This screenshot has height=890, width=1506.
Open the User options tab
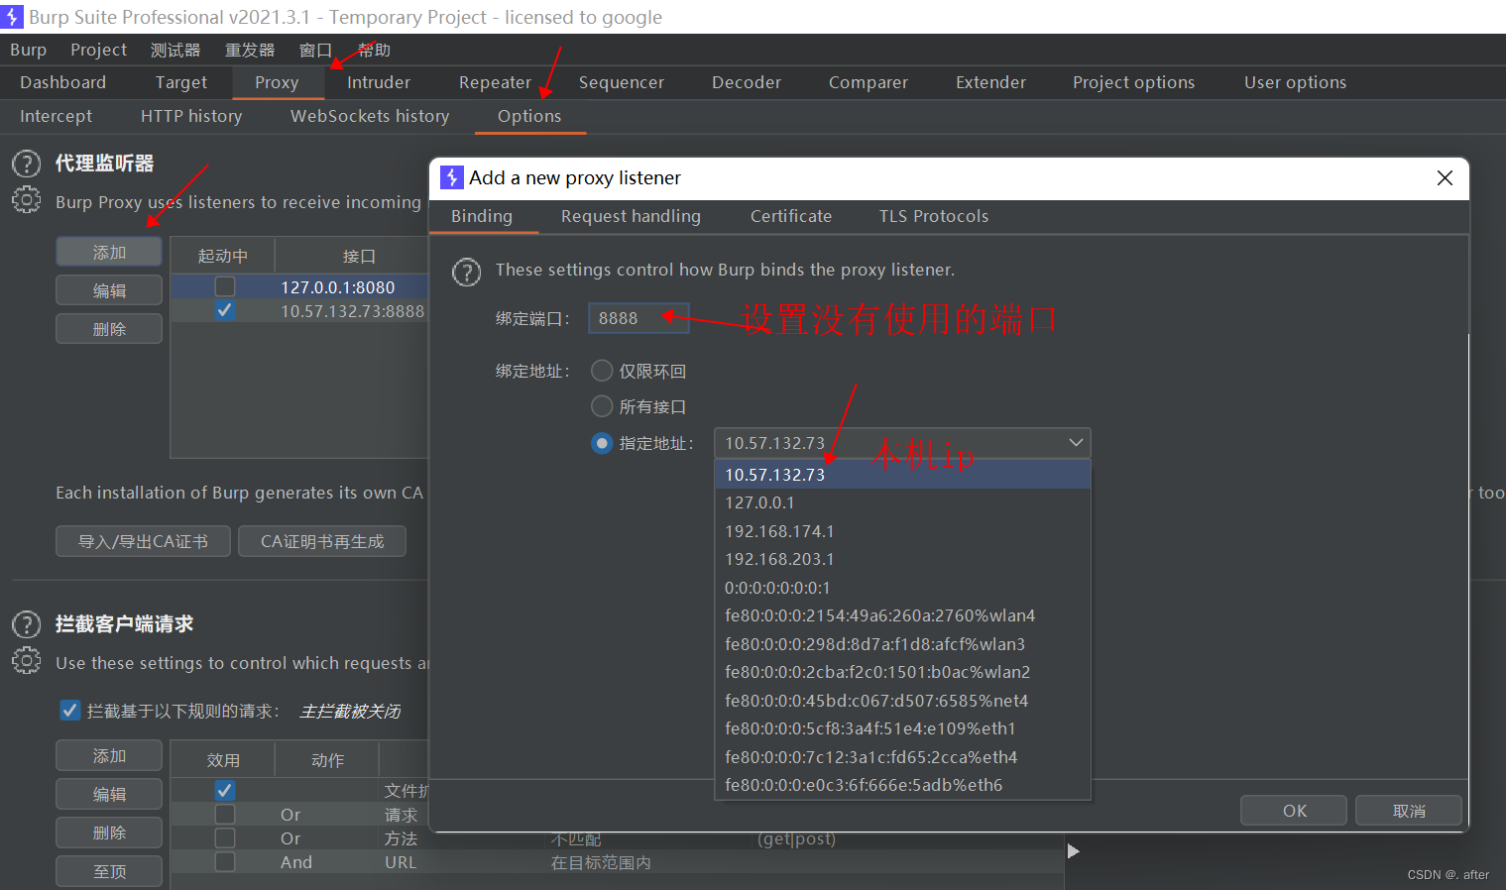coord(1295,82)
